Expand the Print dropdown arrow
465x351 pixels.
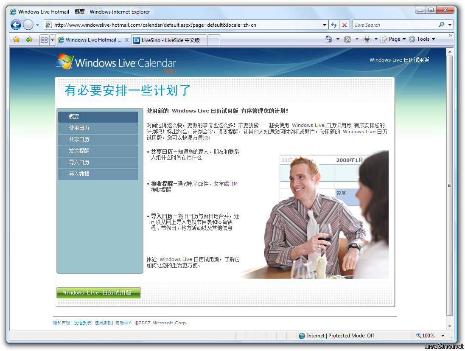(376, 39)
